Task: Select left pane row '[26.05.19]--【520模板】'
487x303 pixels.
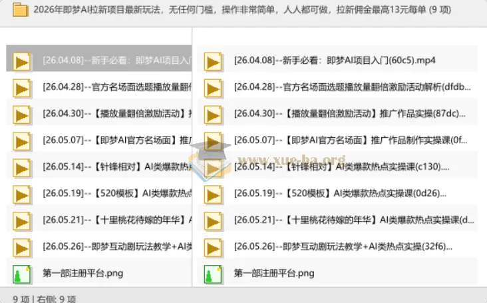Action: pyautogui.click(x=98, y=192)
